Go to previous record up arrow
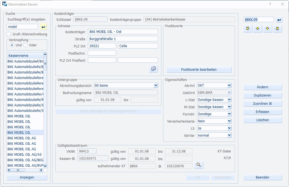The height and width of the screenshot is (187, 289). [x=258, y=29]
